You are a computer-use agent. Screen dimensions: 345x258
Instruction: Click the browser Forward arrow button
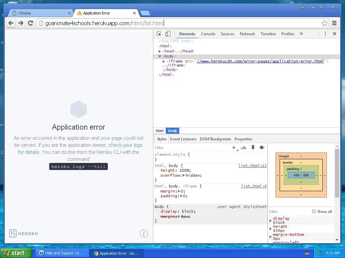[21, 23]
